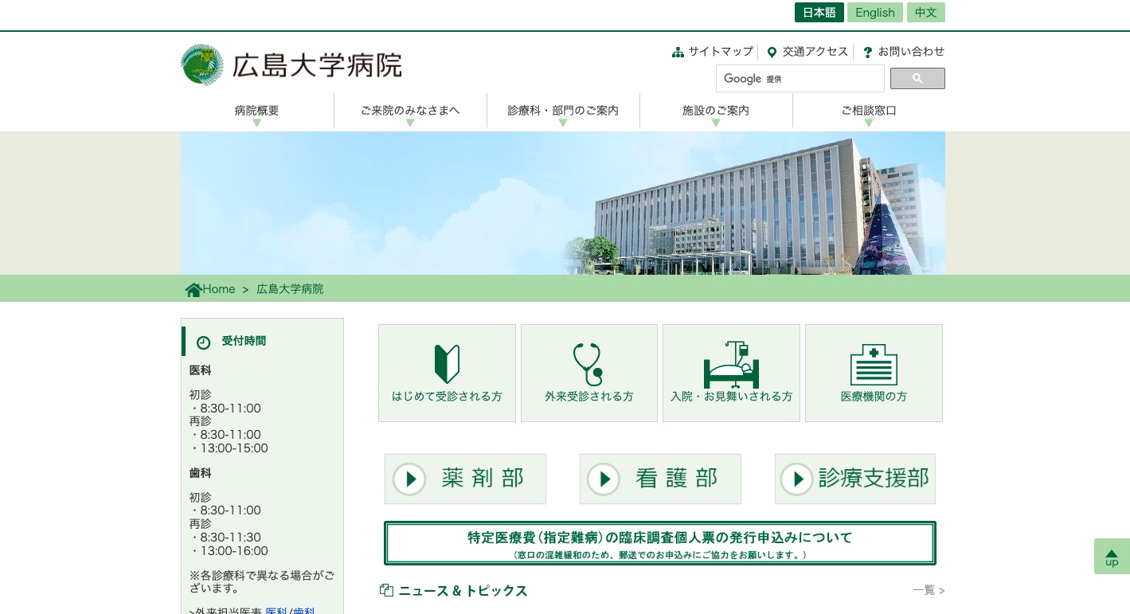
Task: Expand the 病院概要 navigation dropdown
Action: tap(256, 110)
